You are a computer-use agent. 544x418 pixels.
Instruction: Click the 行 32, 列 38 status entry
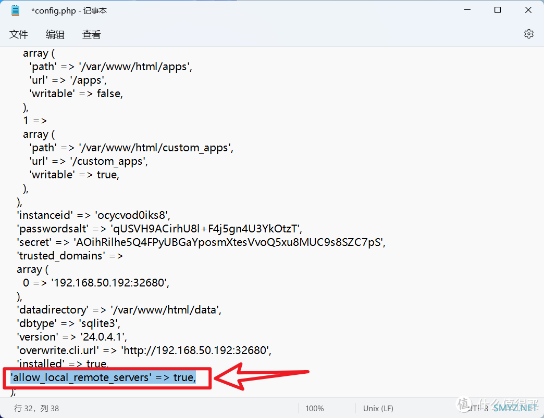[36, 408]
